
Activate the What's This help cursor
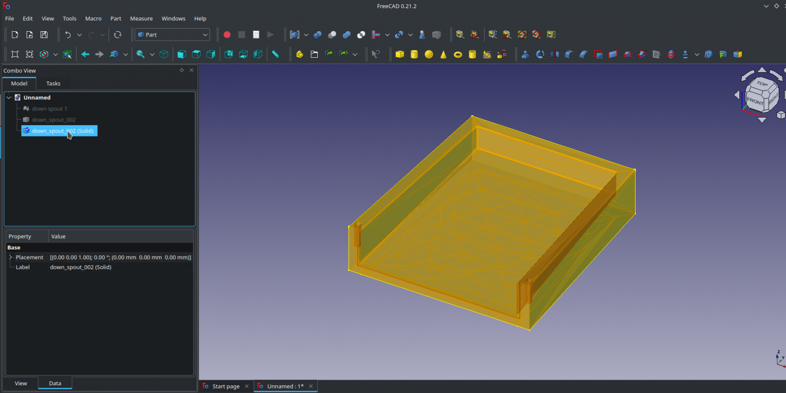pyautogui.click(x=377, y=54)
